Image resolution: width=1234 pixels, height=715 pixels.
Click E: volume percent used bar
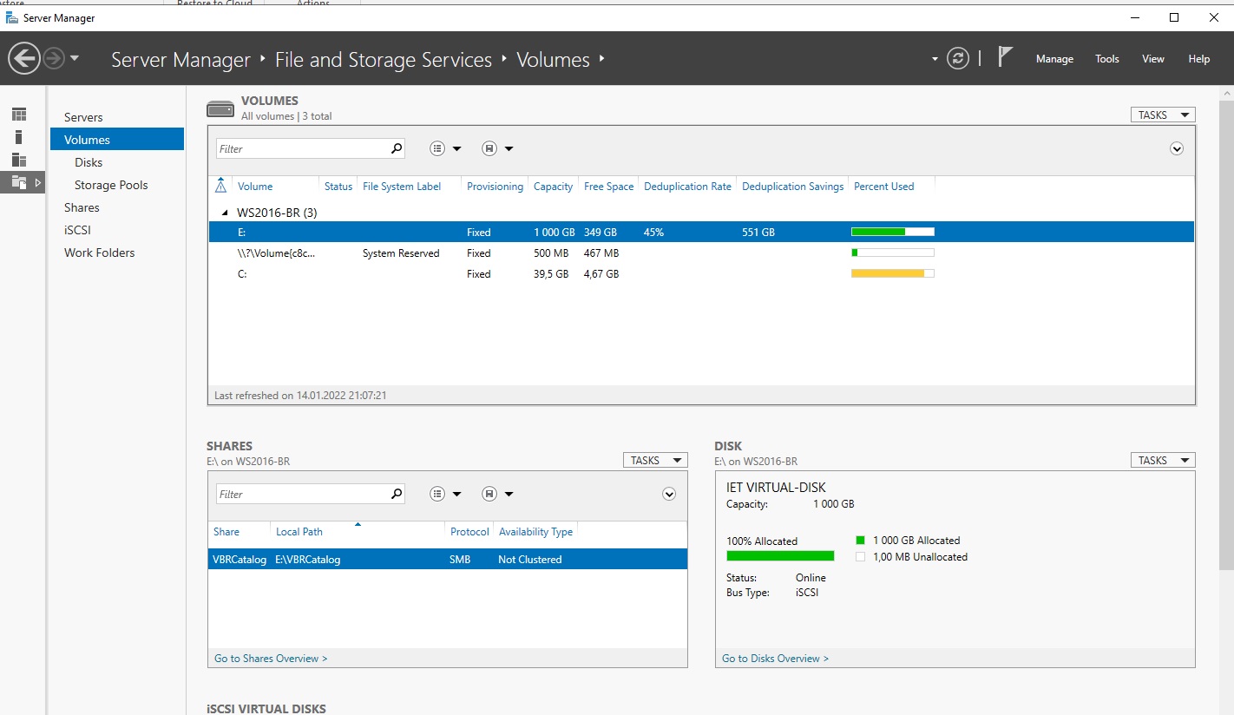point(893,232)
